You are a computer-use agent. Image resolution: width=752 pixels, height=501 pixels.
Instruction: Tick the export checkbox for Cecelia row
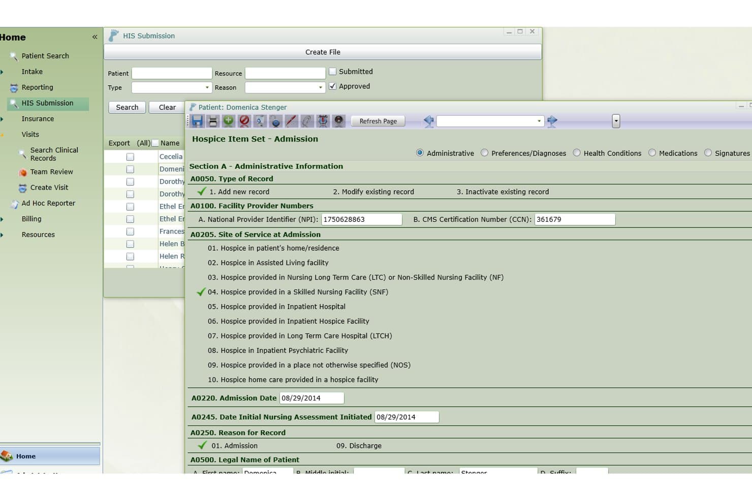point(130,157)
